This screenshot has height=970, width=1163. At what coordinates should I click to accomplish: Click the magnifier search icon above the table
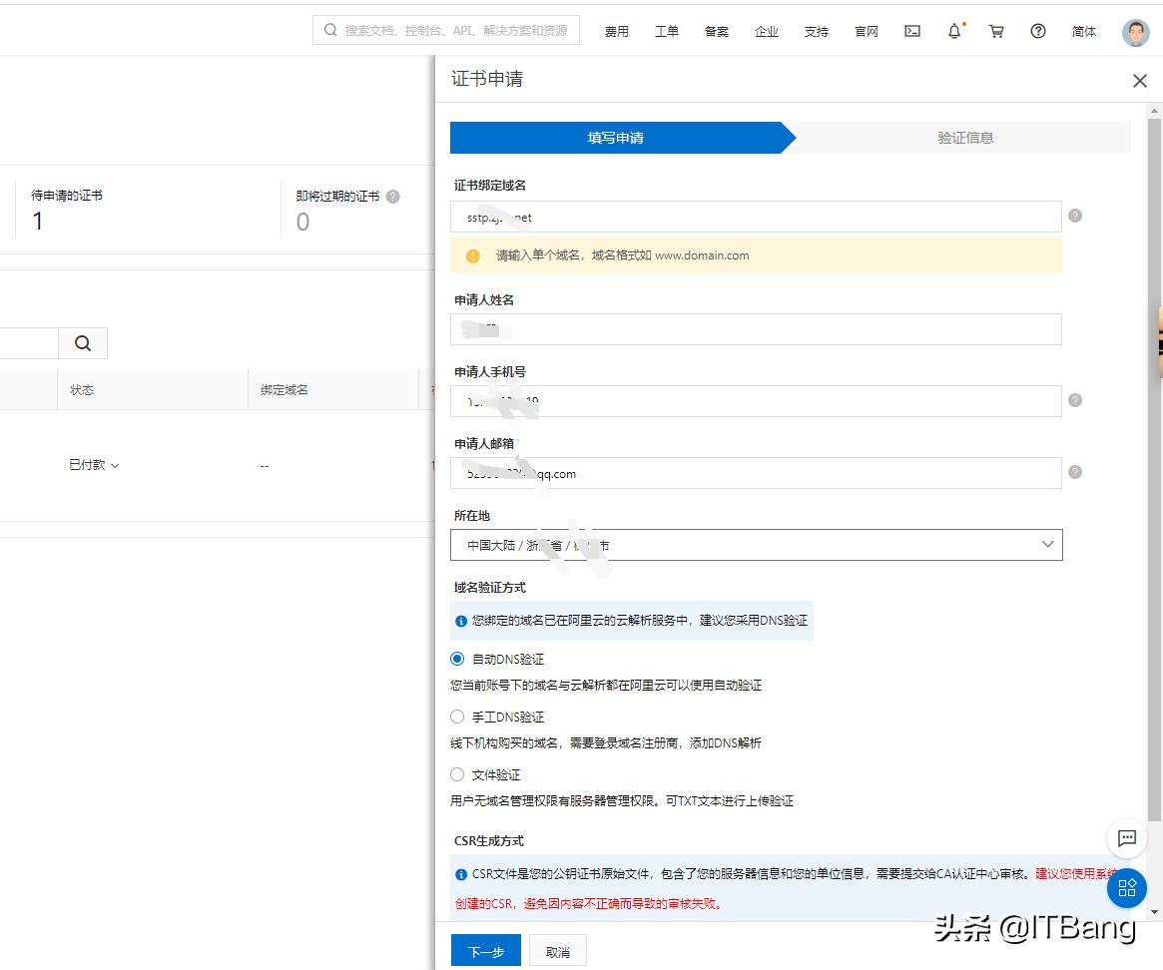click(83, 342)
